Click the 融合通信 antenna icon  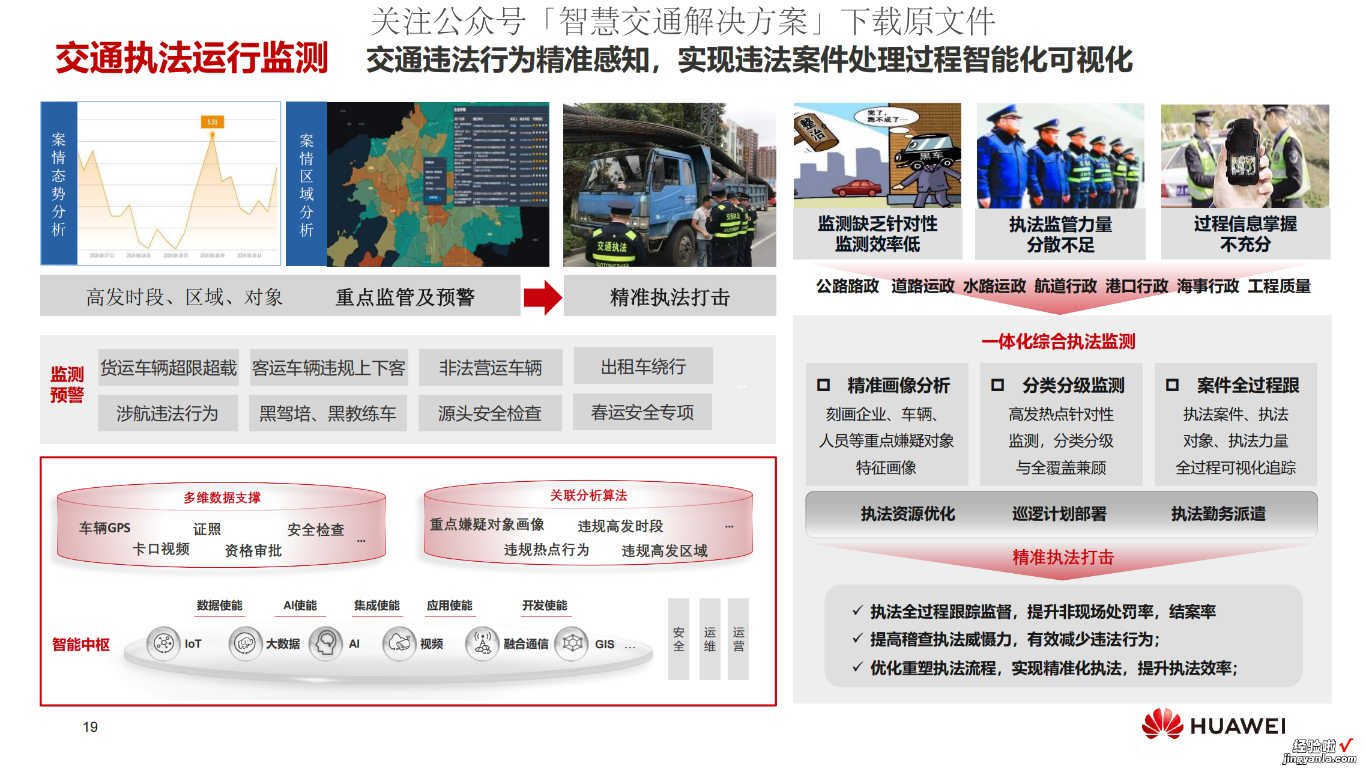point(482,643)
